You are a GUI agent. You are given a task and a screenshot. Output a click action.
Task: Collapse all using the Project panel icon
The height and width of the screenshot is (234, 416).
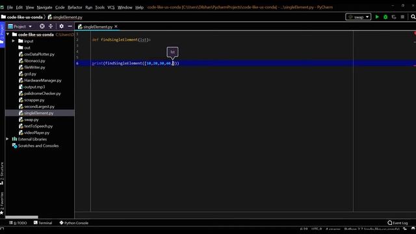[51, 26]
